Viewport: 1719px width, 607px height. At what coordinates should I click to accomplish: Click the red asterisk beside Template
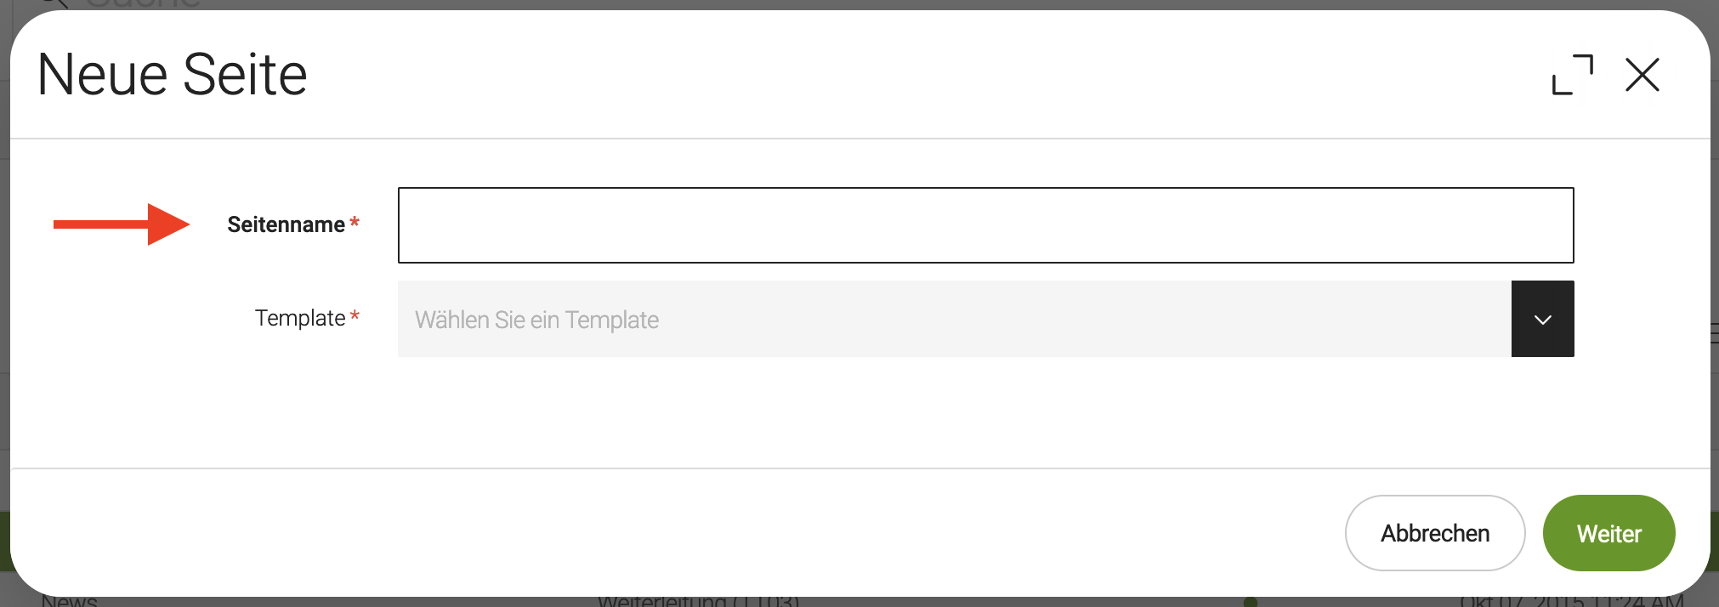pos(355,316)
